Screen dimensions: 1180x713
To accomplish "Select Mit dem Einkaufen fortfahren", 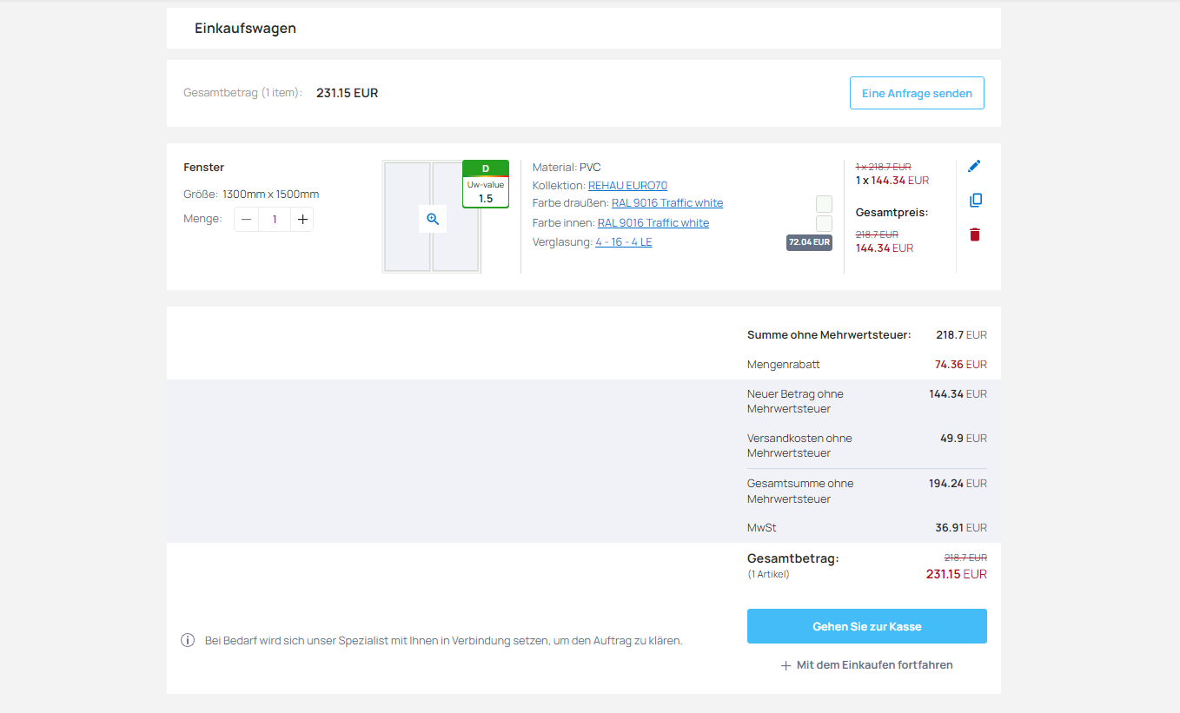I will point(867,665).
